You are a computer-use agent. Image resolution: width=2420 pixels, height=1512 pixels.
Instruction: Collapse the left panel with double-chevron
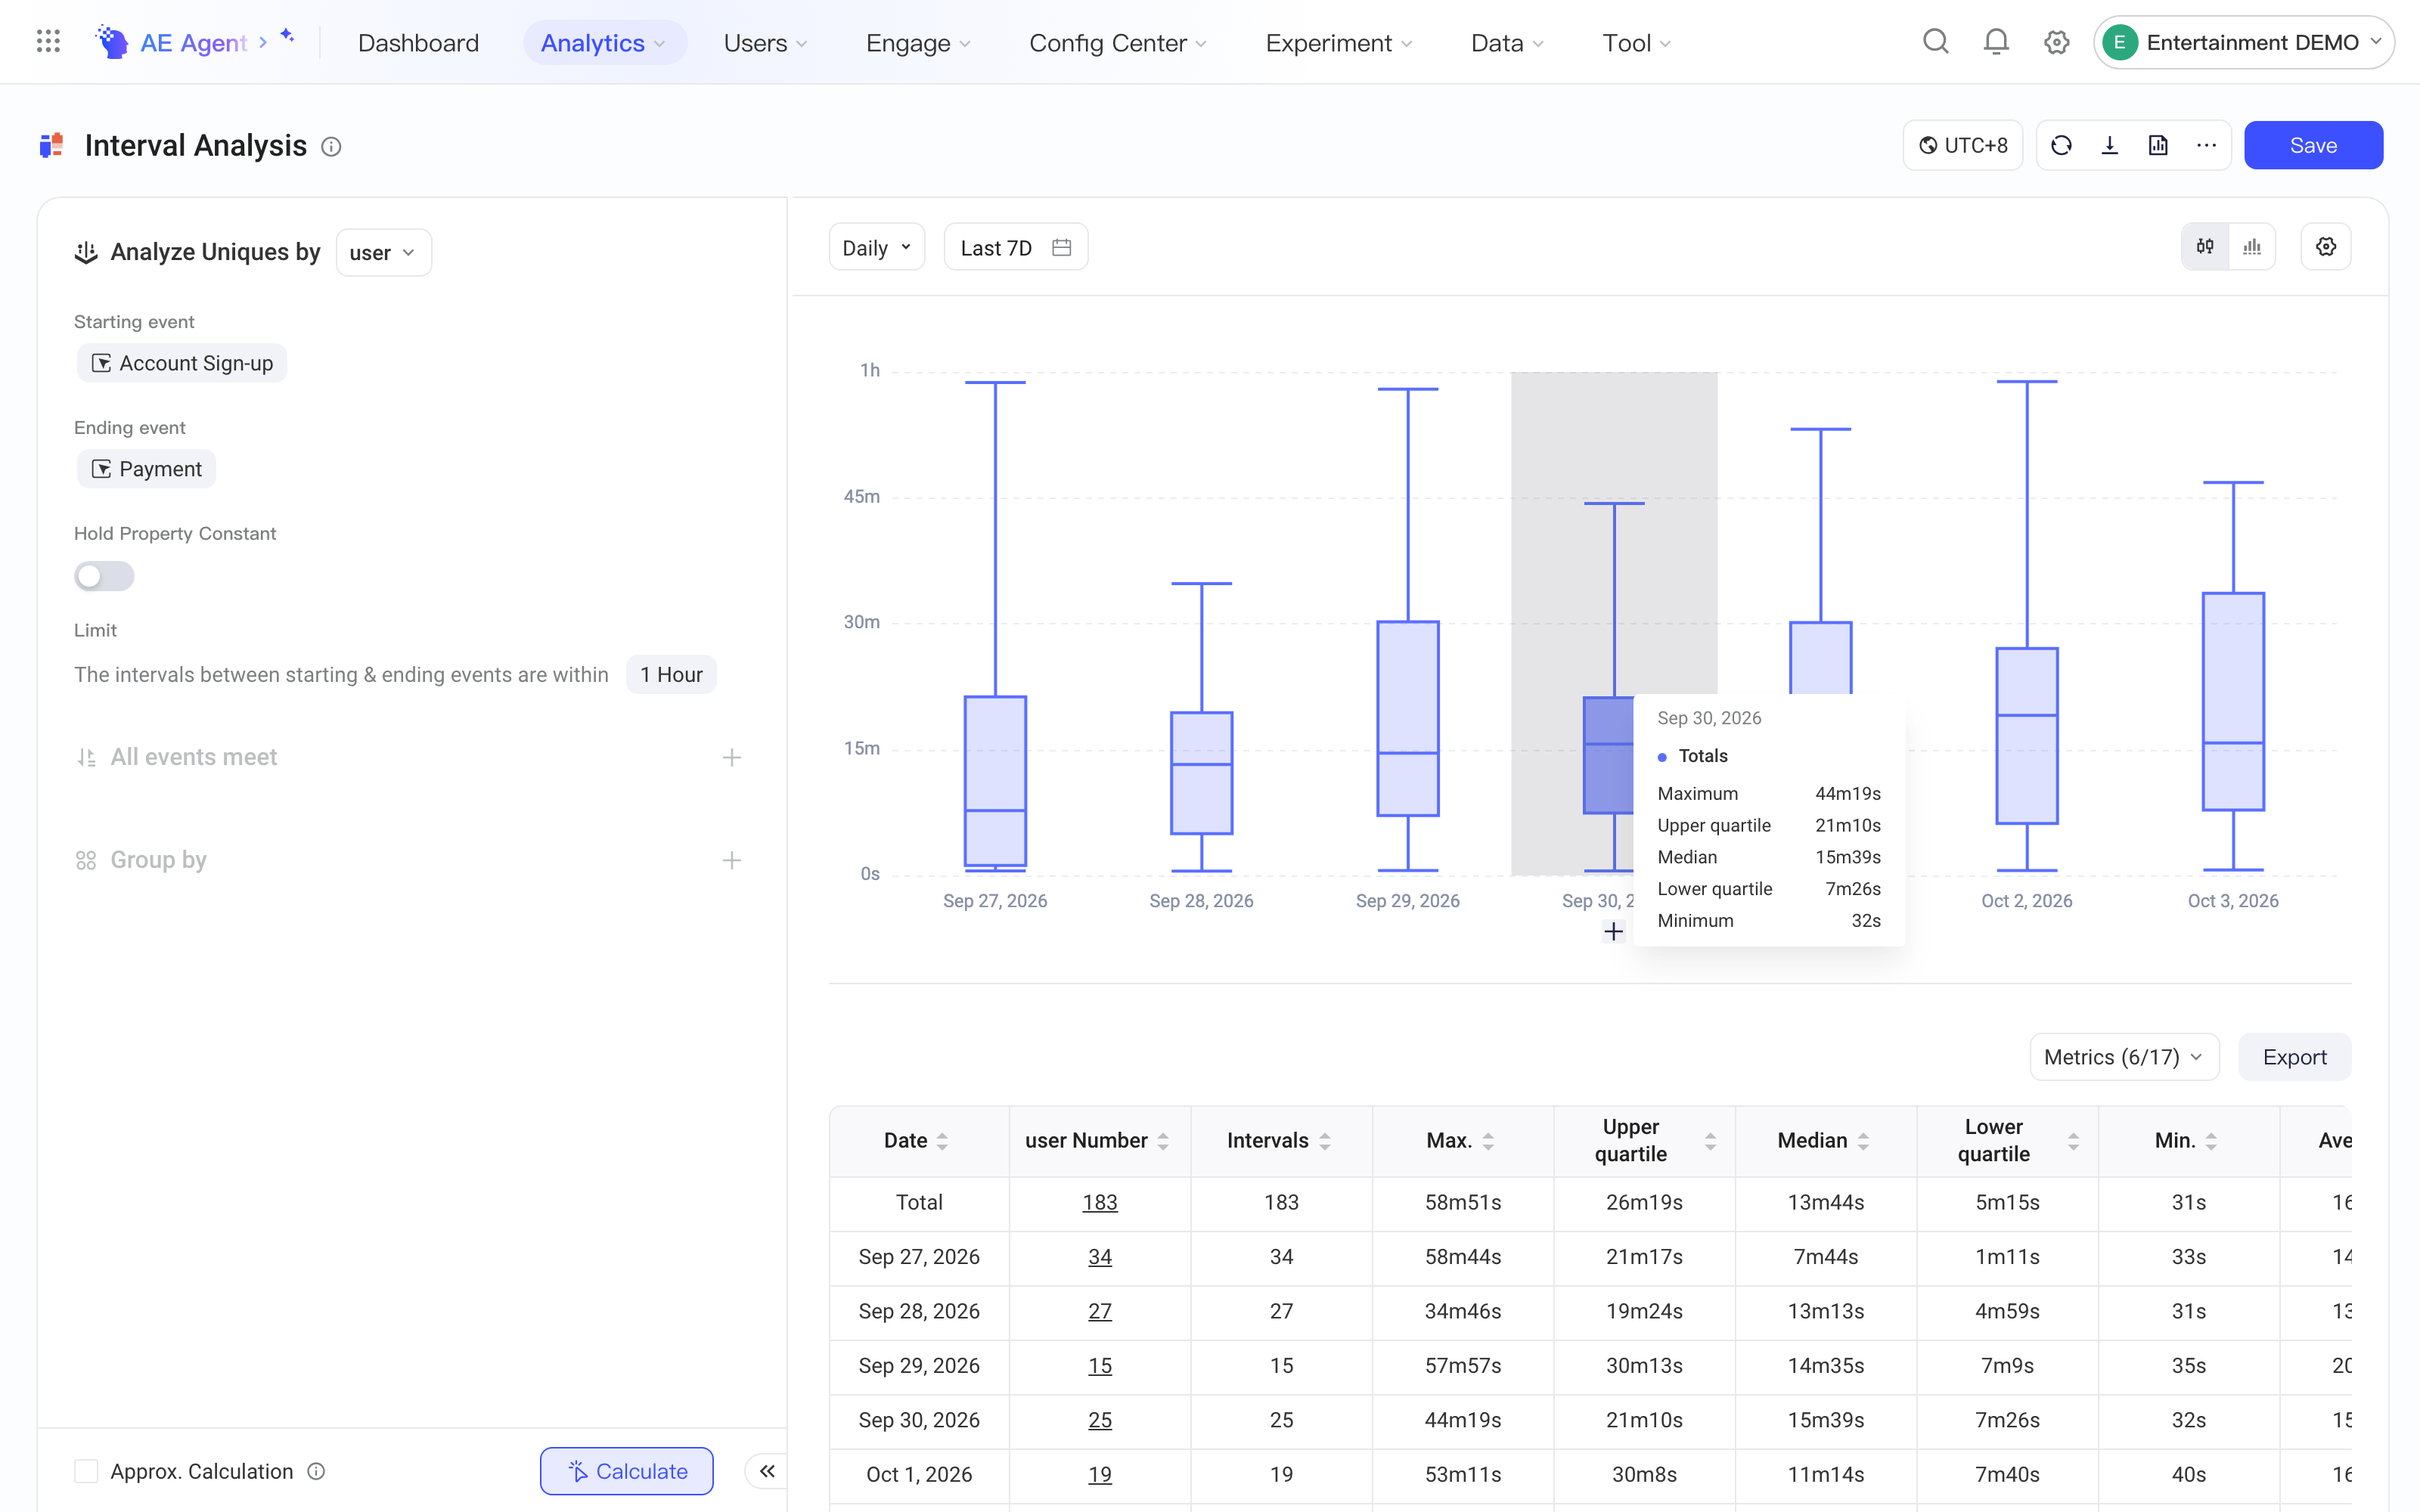(767, 1471)
